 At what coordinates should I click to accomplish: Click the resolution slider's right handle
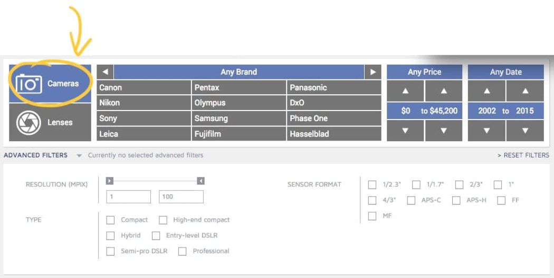tap(200, 181)
